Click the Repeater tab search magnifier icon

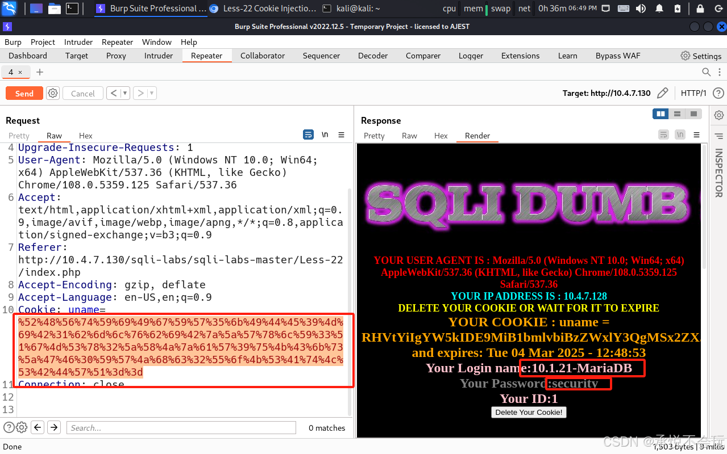(706, 72)
